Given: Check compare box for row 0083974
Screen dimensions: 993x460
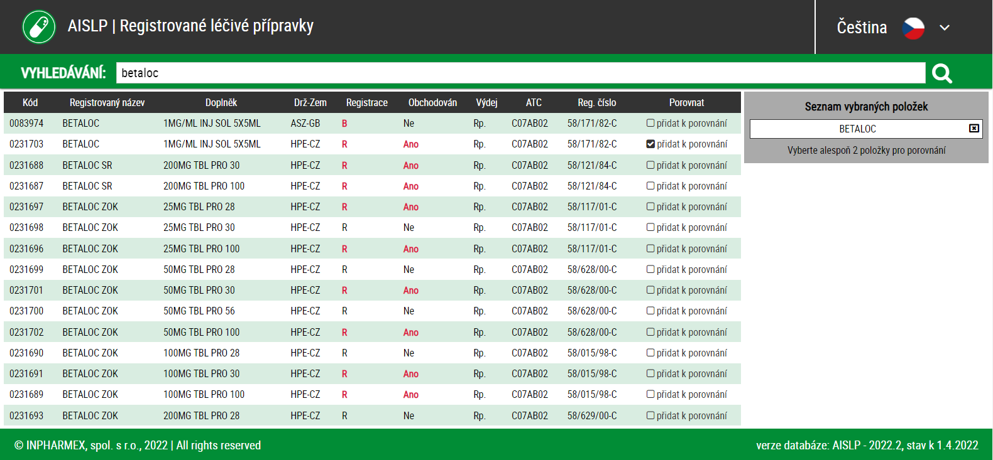Looking at the screenshot, I should (650, 123).
